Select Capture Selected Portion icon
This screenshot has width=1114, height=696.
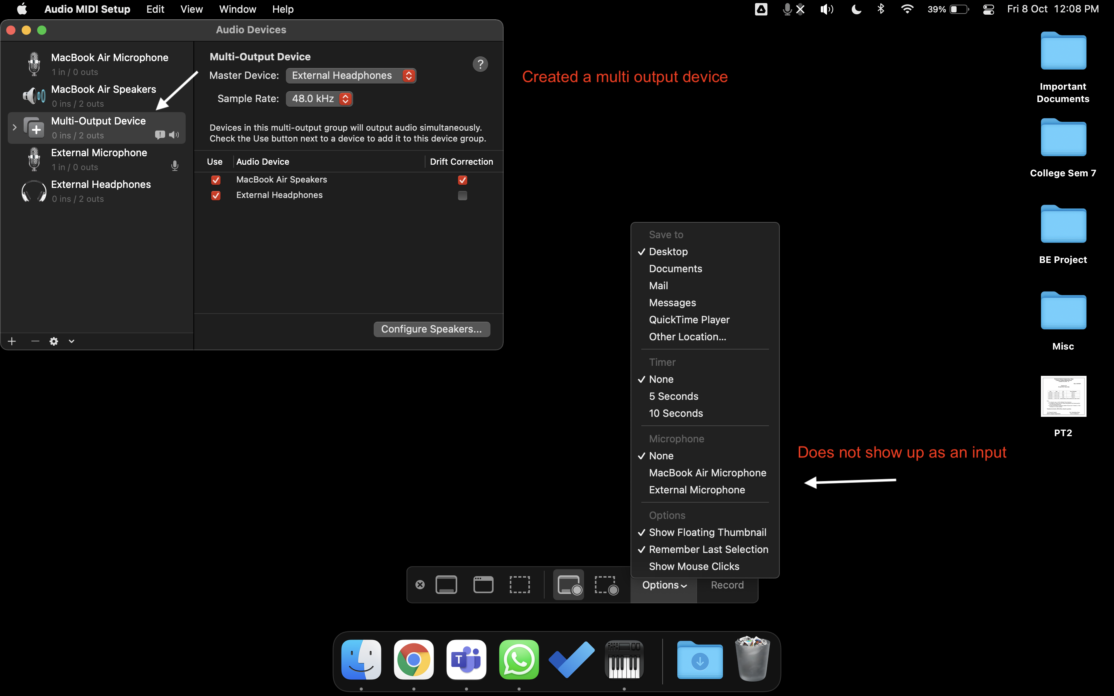520,585
